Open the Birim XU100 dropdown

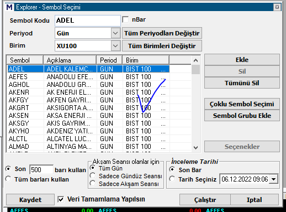[115, 46]
